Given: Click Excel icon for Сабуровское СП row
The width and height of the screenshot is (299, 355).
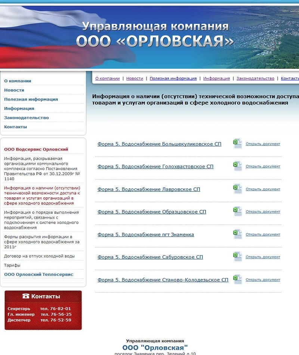Looking at the screenshot, I should [x=237, y=257].
